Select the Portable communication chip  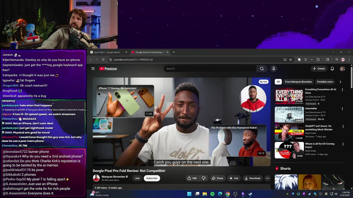click(x=326, y=82)
